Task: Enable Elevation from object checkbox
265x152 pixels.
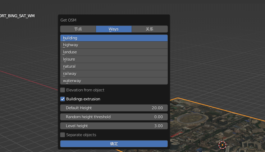Action: 63,90
